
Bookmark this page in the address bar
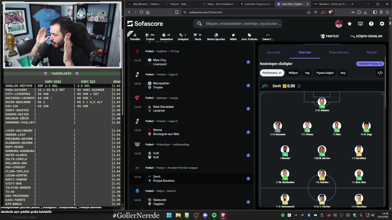click(x=177, y=12)
